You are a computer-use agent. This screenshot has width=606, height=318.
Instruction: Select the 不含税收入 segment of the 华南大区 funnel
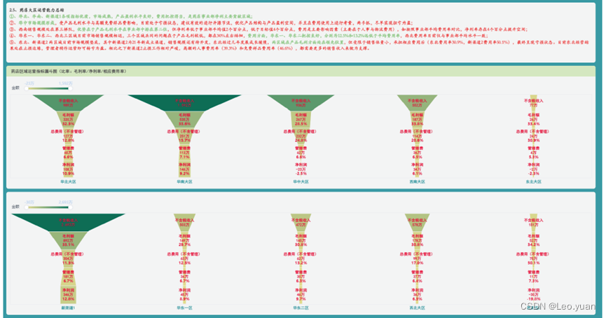pos(184,103)
